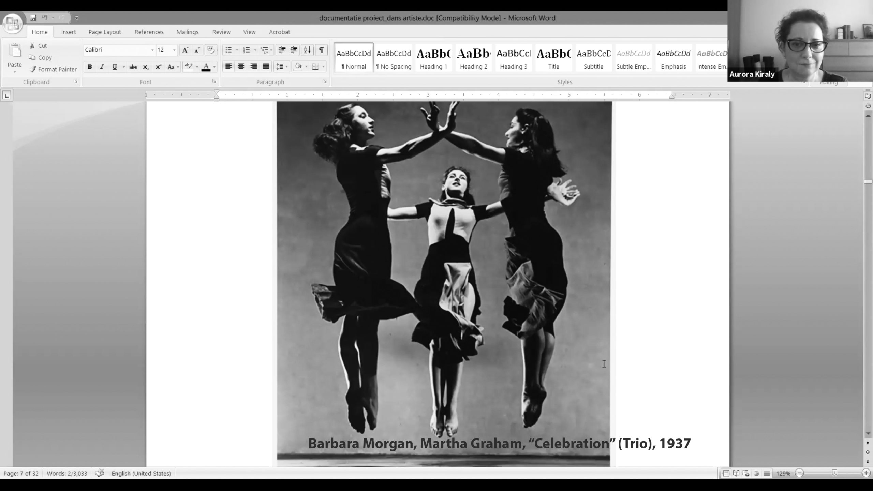873x491 pixels.
Task: Click the Paste clipboard icon
Action: tap(15, 51)
